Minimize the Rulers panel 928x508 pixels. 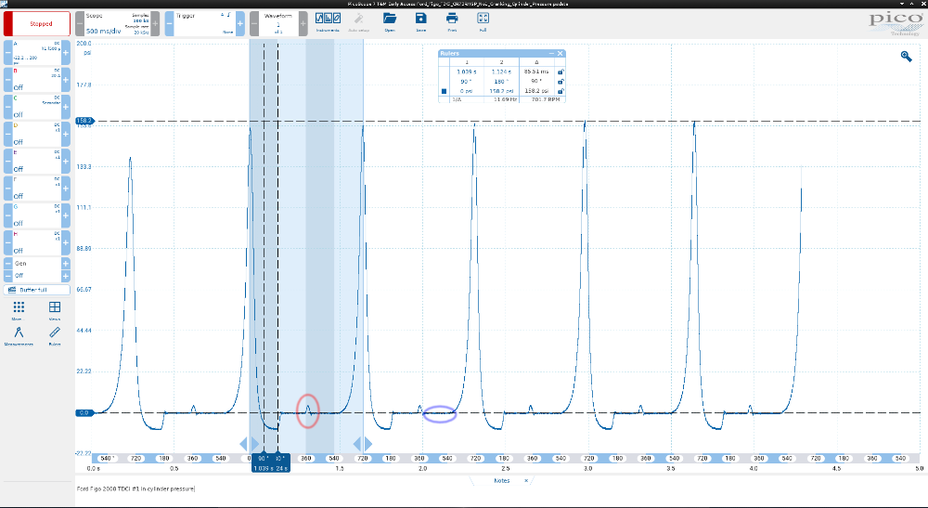tap(551, 54)
